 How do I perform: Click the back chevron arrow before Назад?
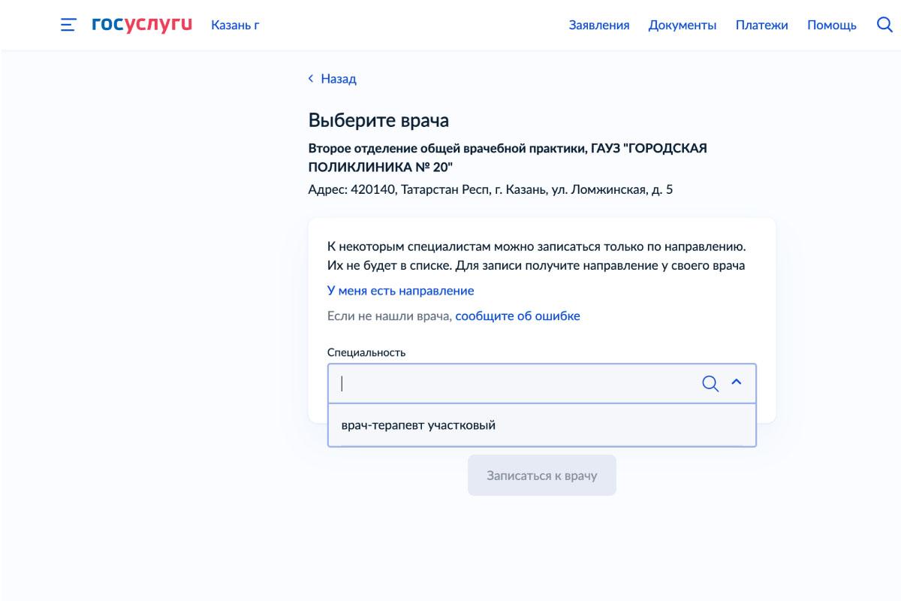311,79
